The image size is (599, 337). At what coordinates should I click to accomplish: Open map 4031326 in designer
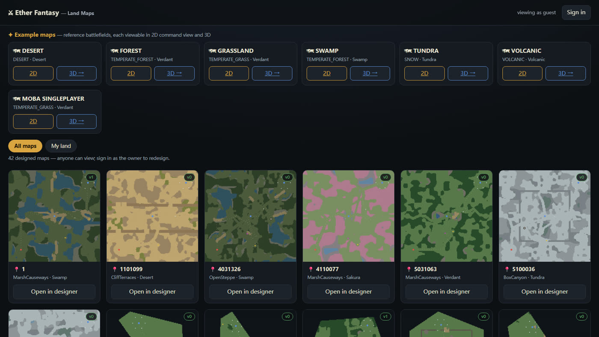[x=250, y=292]
